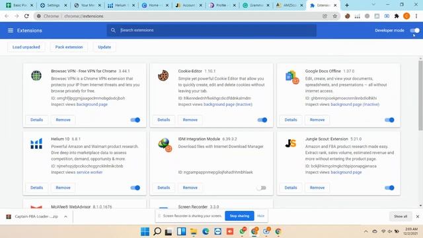The image size is (423, 238).
Task: Switch to the Settings tab
Action: pos(53,5)
